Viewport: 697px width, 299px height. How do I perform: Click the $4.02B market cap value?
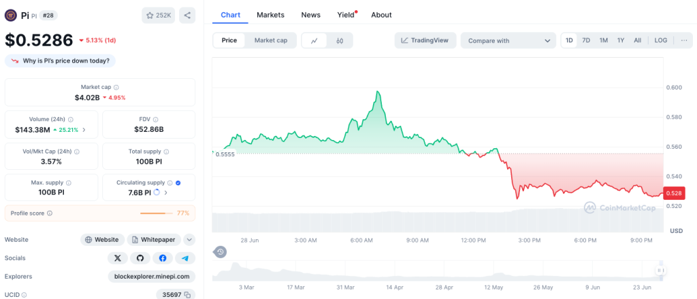coord(87,98)
